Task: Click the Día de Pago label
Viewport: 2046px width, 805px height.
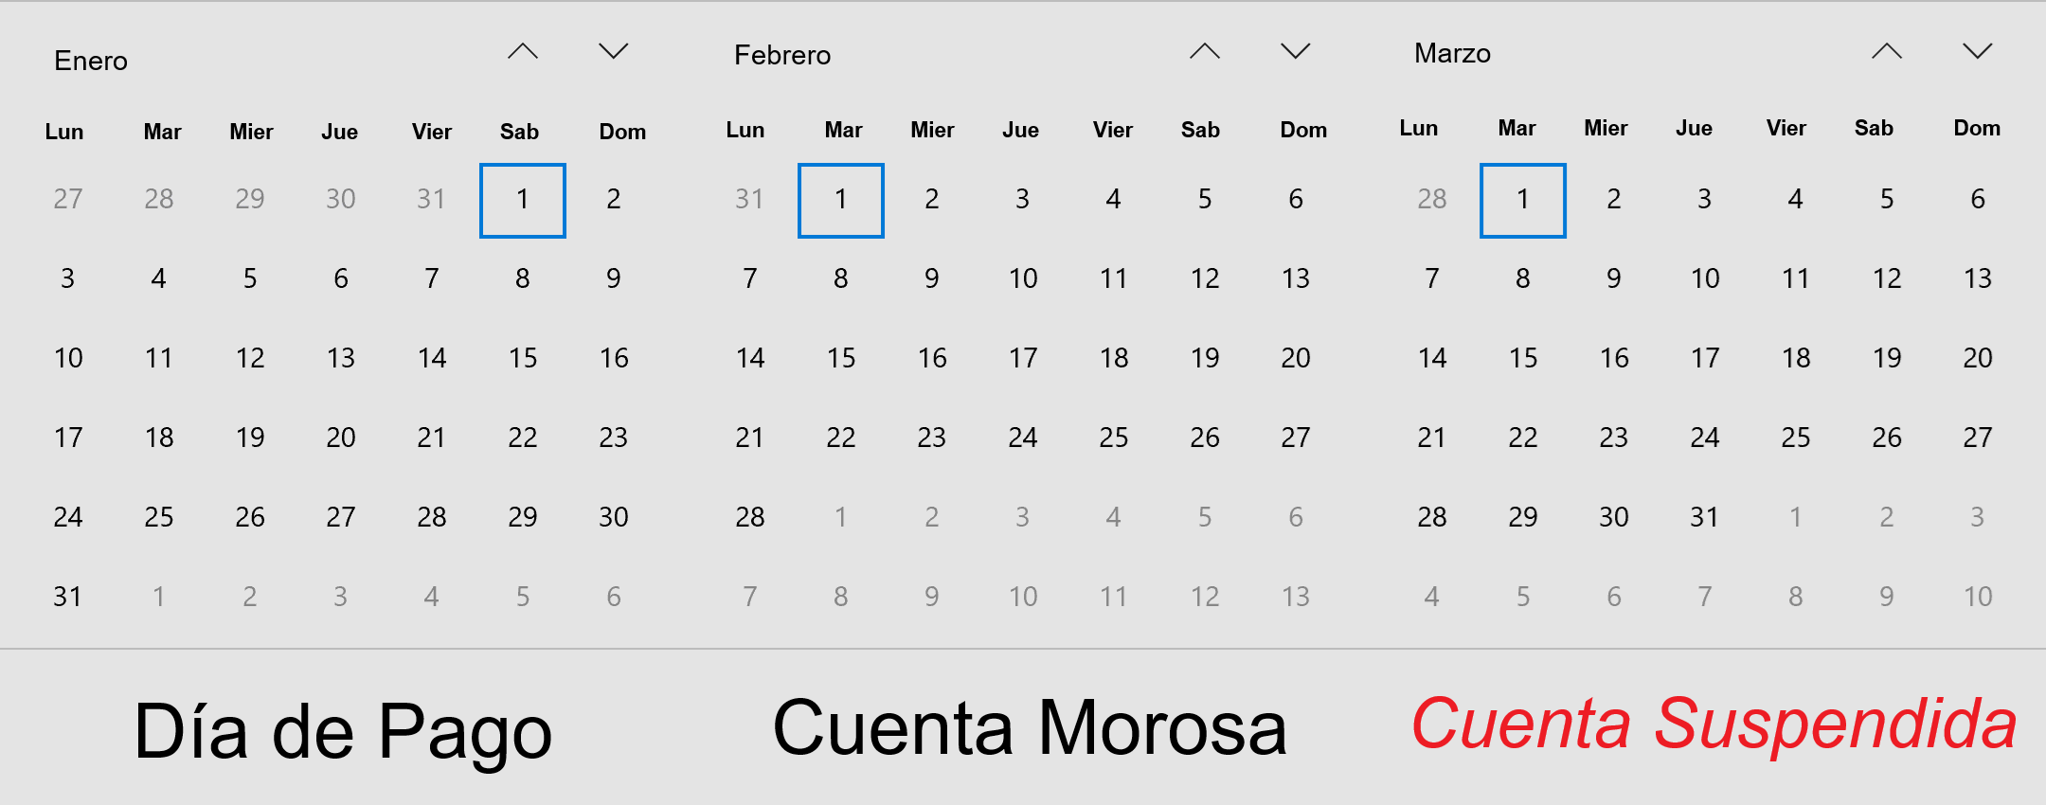Action: pos(343,731)
